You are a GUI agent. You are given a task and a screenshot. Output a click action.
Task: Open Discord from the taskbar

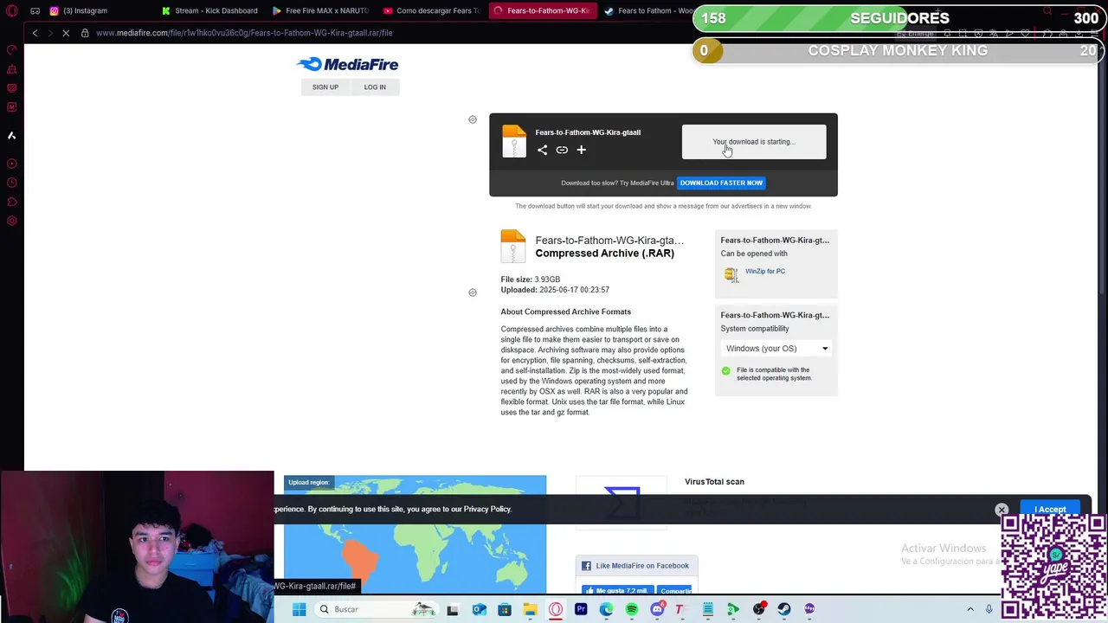point(657,610)
